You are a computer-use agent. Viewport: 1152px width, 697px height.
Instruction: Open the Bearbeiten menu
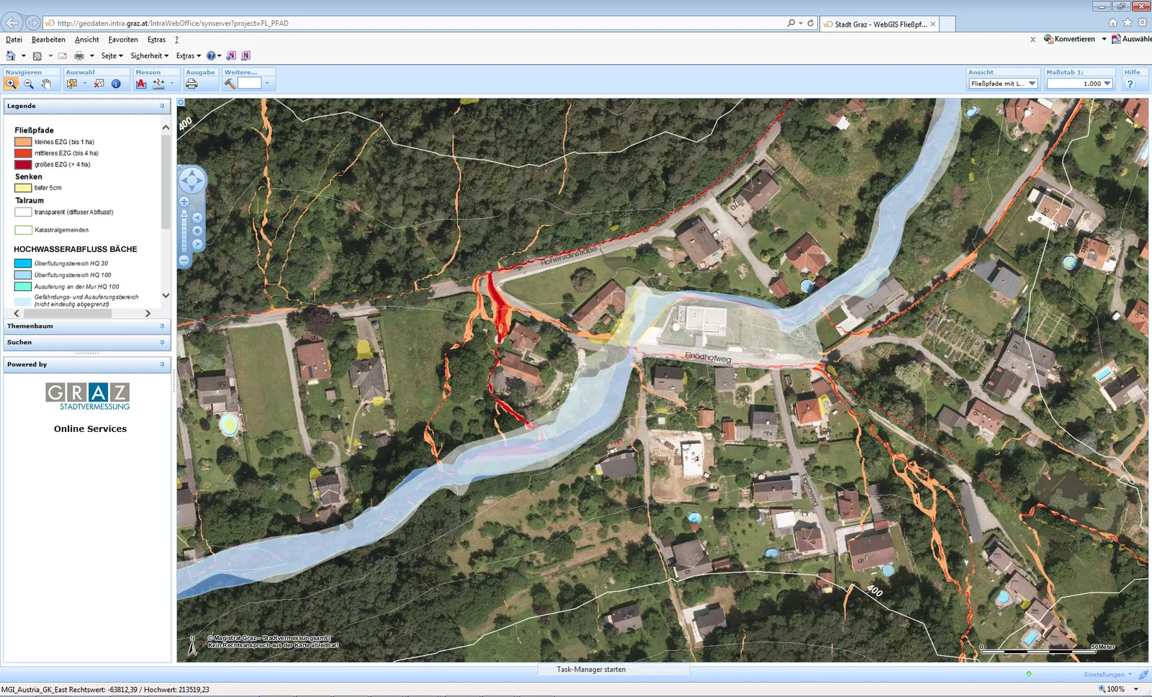[x=48, y=40]
